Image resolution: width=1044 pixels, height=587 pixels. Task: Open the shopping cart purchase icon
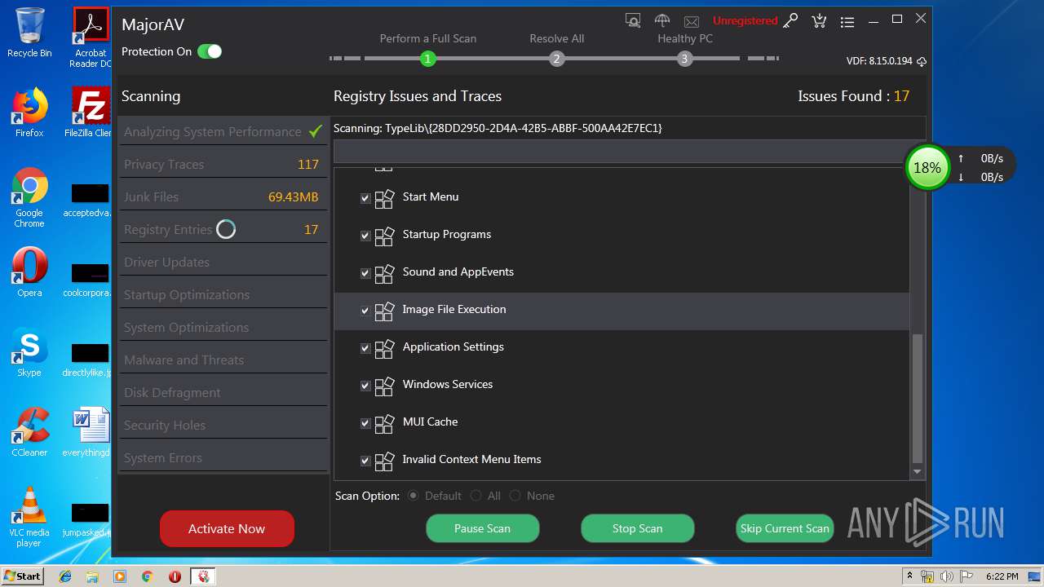[x=819, y=20]
